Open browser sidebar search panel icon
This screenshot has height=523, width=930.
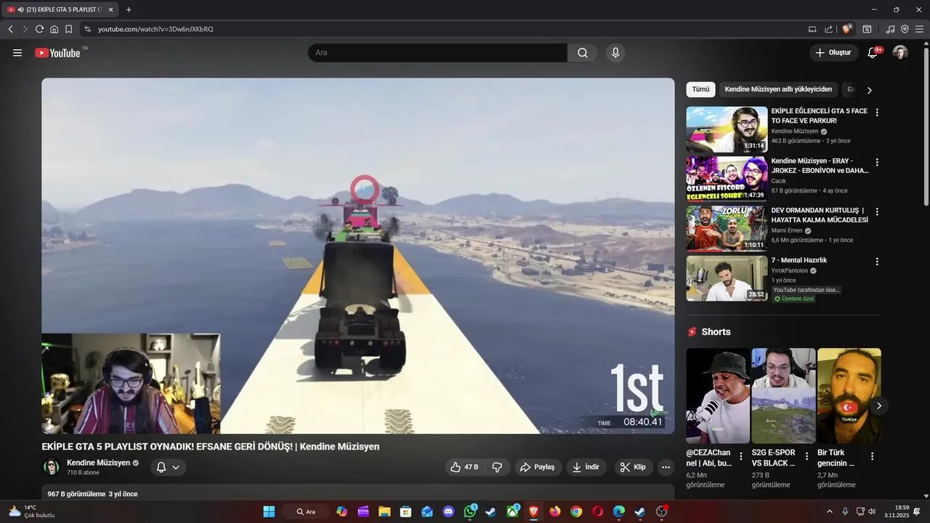point(867,29)
